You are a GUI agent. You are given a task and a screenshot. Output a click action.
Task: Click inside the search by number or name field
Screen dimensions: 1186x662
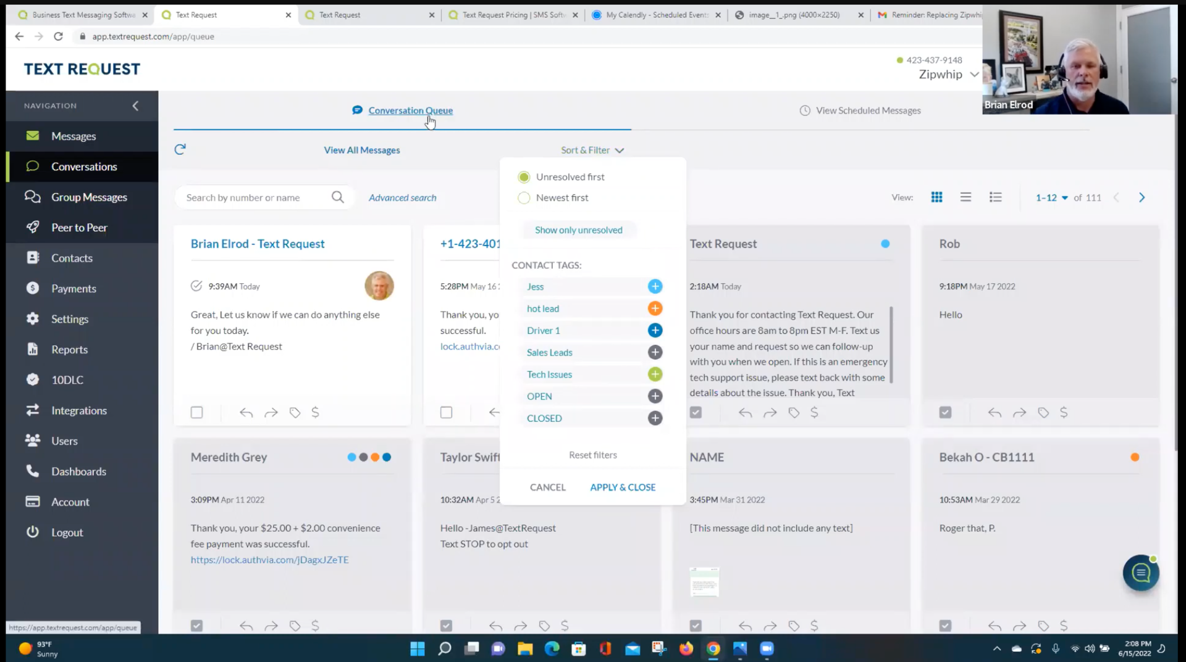253,197
